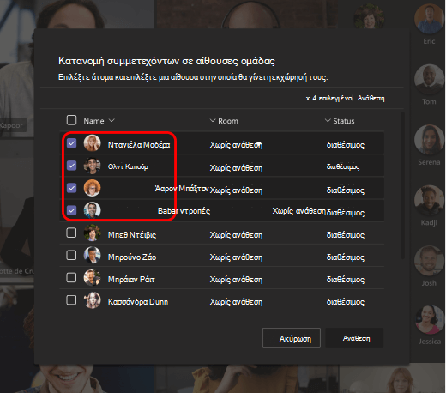The width and height of the screenshot is (446, 393).
Task: Click Μπεθ Ντέιβις's avatar
Action: point(92,233)
